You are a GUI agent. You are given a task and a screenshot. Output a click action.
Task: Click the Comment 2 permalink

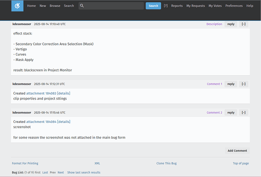pyautogui.click(x=214, y=113)
